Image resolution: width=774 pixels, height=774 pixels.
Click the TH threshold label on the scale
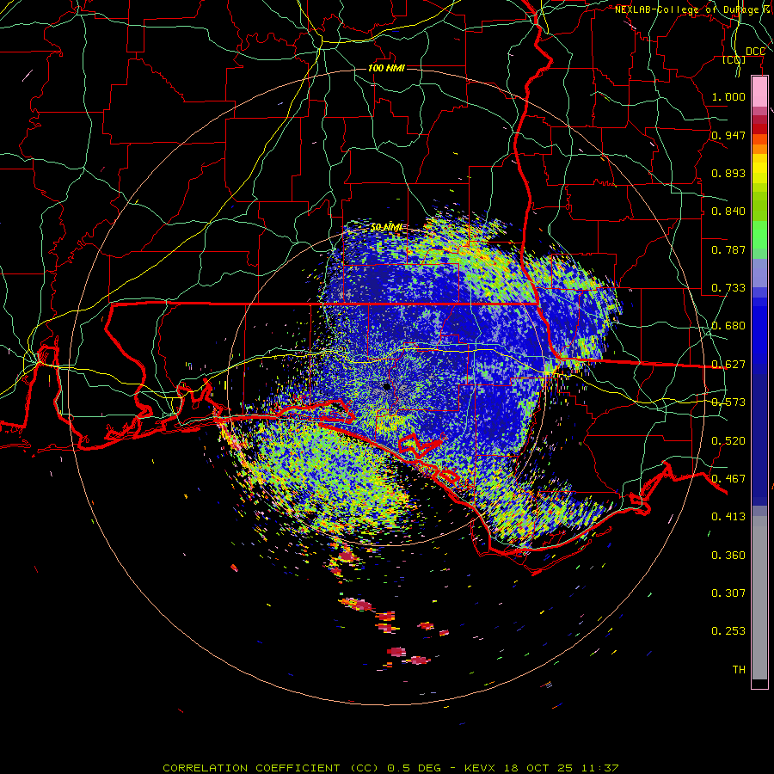(x=739, y=670)
